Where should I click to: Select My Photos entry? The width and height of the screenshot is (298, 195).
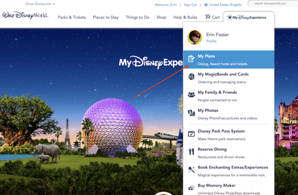pyautogui.click(x=229, y=114)
